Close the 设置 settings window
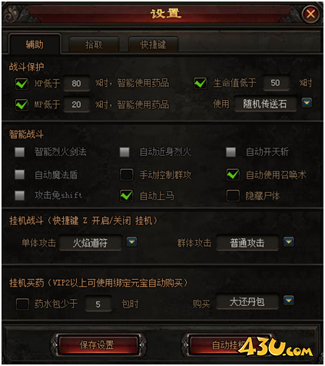The width and height of the screenshot is (325, 366). click(310, 14)
